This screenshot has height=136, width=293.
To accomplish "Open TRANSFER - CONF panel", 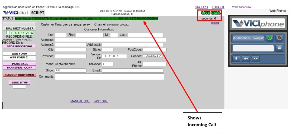I will (20, 68).
